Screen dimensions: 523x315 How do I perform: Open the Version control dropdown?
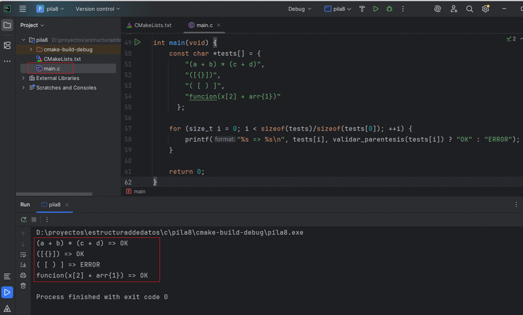pyautogui.click(x=97, y=9)
